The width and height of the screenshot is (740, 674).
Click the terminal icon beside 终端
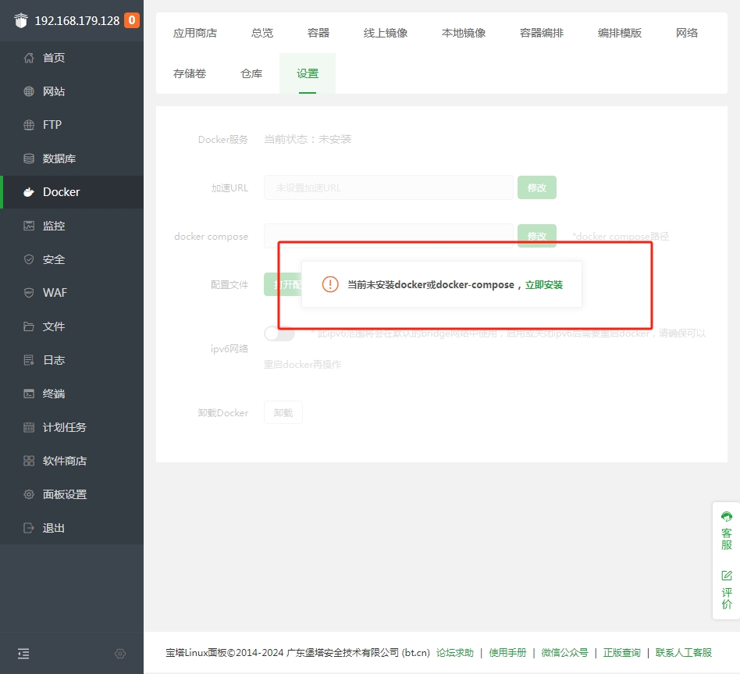click(29, 394)
